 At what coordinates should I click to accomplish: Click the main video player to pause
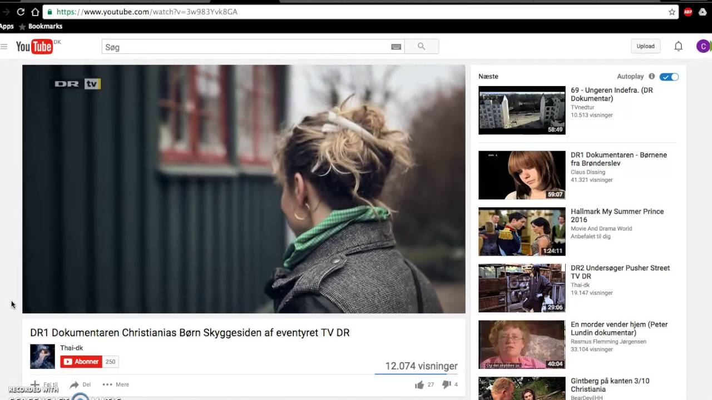pyautogui.click(x=244, y=189)
